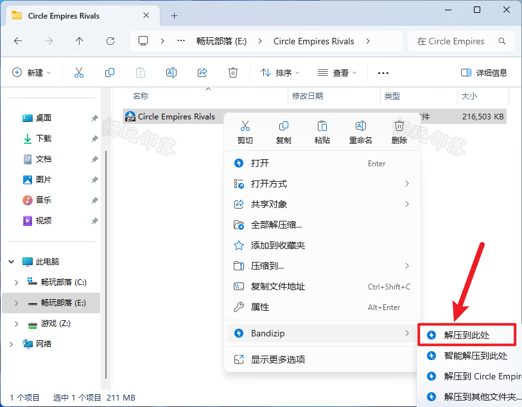Expand the 游戏 (Z:) drive

tap(16, 324)
